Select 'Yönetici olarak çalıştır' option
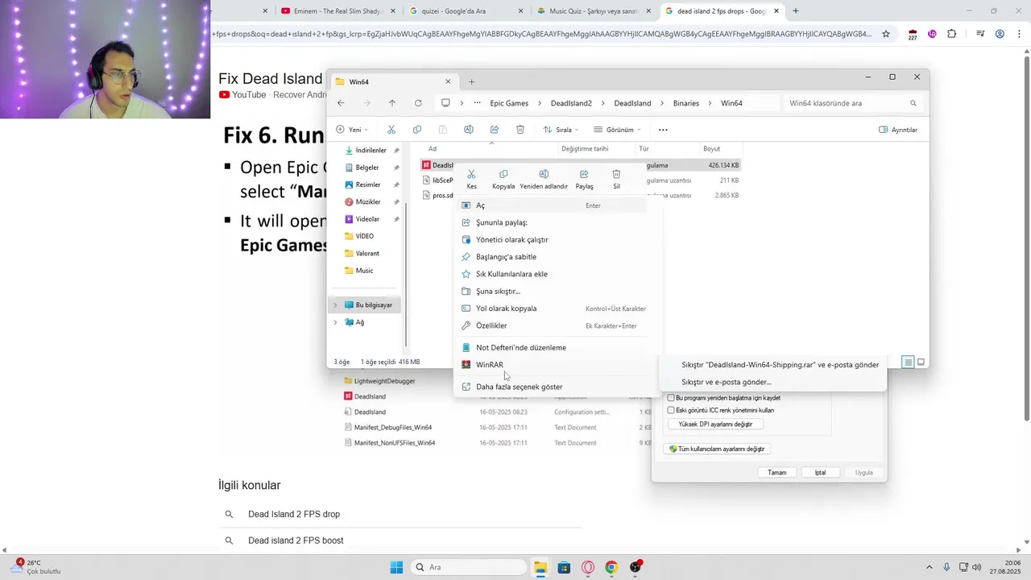Image resolution: width=1031 pixels, height=580 pixels. [553, 239]
